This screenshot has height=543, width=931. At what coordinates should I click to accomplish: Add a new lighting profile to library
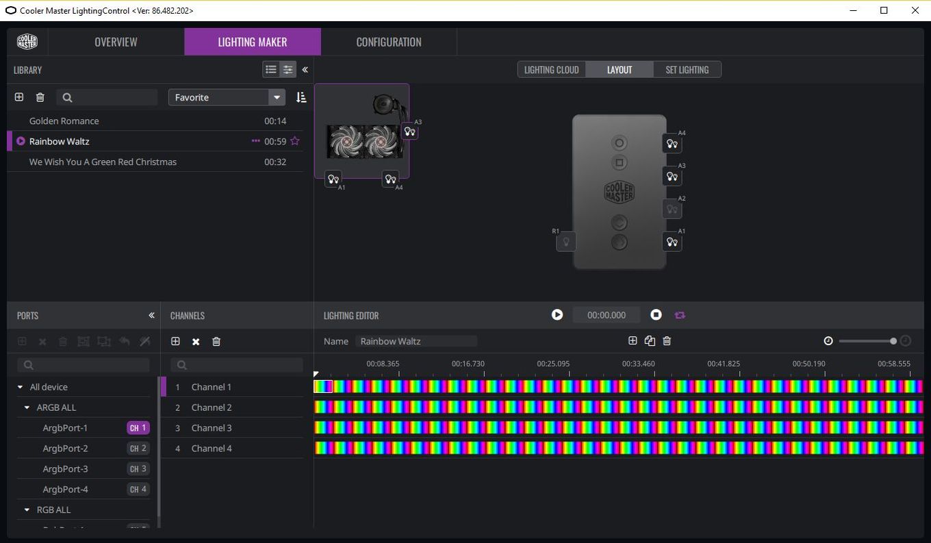coord(19,97)
